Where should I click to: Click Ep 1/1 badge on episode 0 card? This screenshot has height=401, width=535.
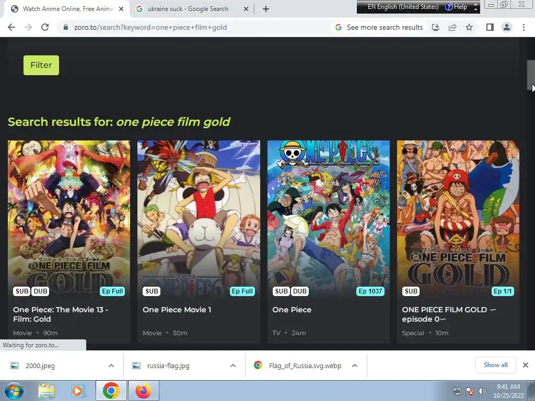pyautogui.click(x=503, y=291)
